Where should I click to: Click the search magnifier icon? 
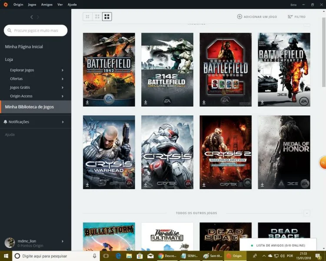point(10,30)
